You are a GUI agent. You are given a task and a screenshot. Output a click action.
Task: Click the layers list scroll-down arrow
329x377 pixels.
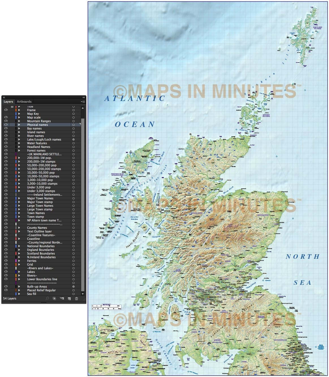(83, 294)
